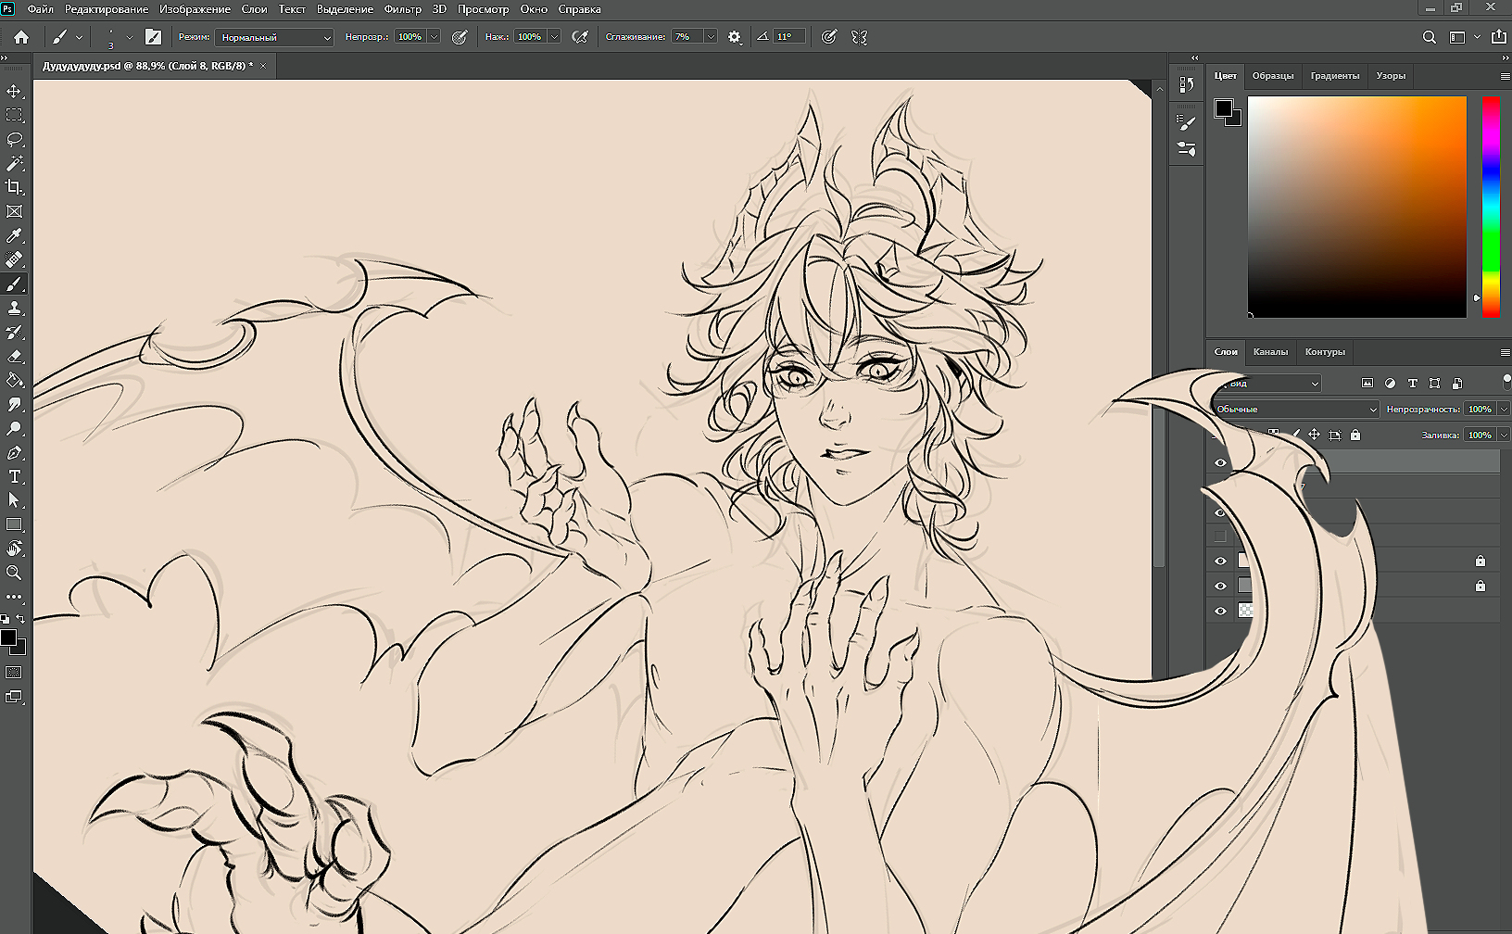
Task: Hide the bottom layer in Layers panel
Action: click(1220, 611)
